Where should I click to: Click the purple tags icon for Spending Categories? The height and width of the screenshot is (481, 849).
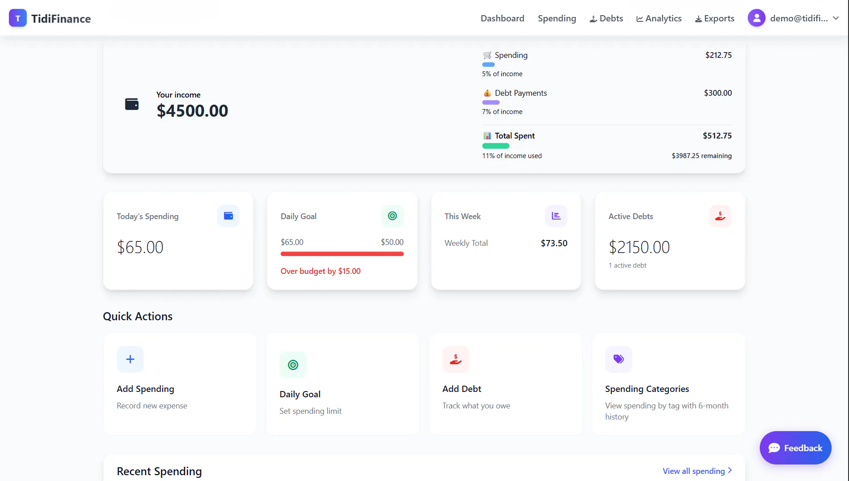pos(619,359)
